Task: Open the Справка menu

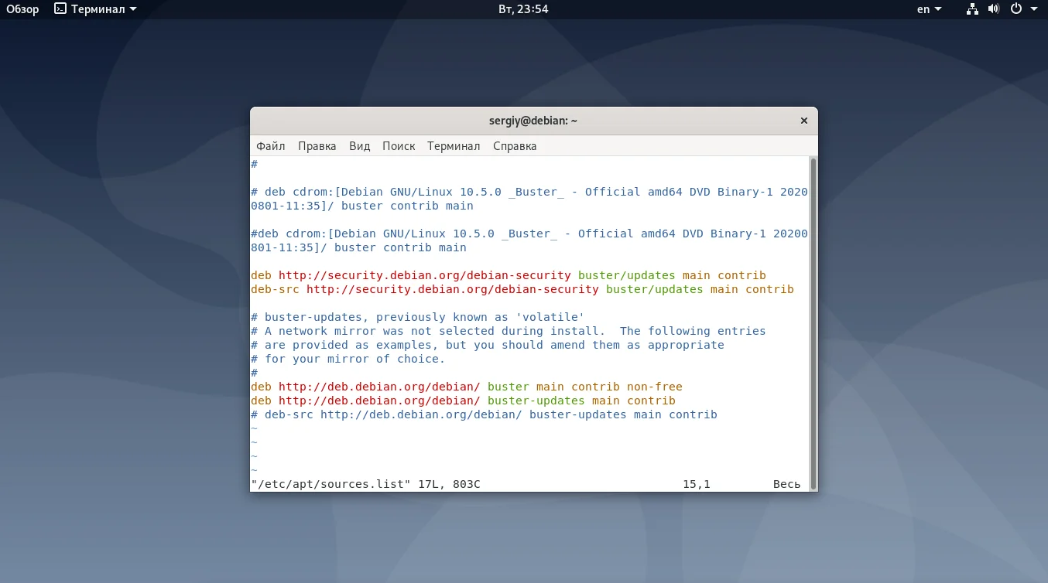Action: tap(515, 145)
